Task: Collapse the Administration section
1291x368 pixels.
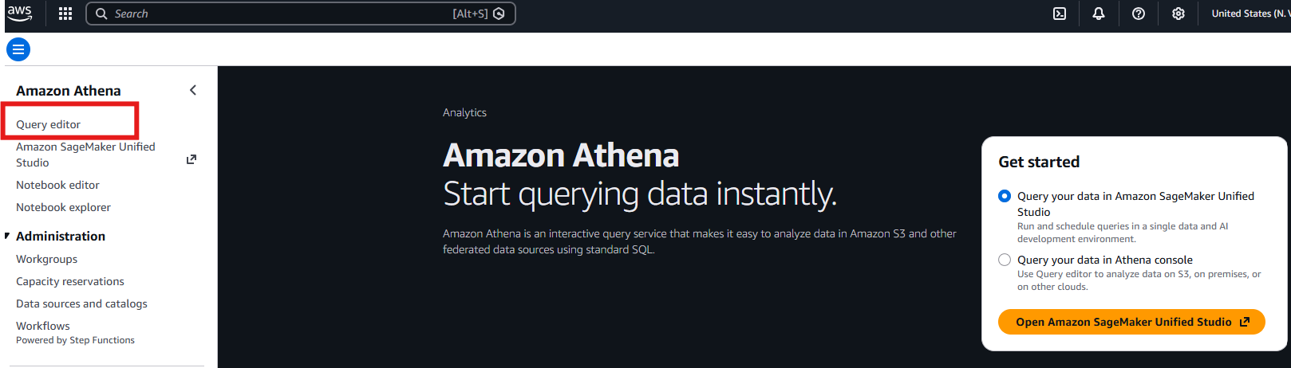Action: [x=7, y=237]
